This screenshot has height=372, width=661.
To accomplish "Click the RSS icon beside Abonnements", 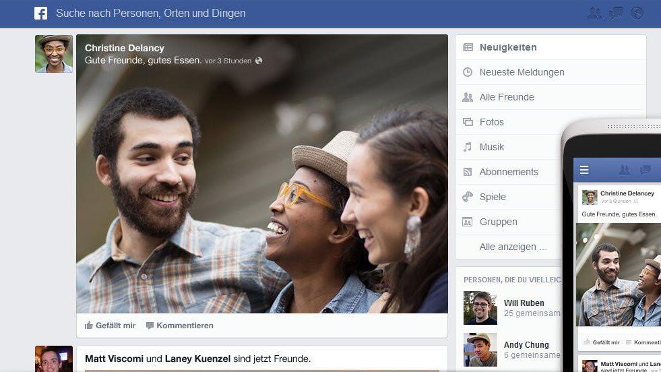I will point(468,172).
